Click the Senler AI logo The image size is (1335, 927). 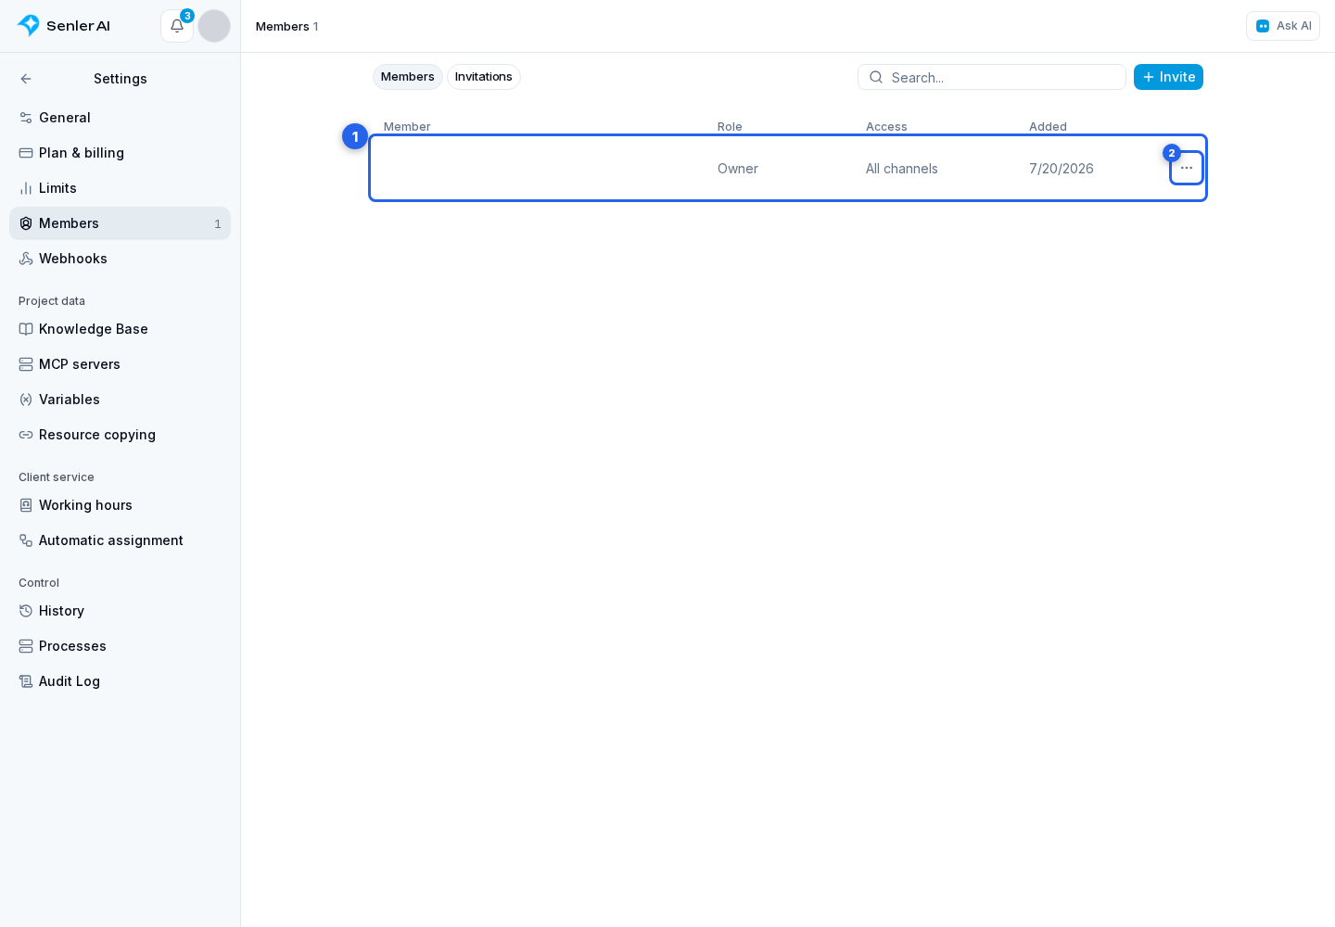(64, 26)
